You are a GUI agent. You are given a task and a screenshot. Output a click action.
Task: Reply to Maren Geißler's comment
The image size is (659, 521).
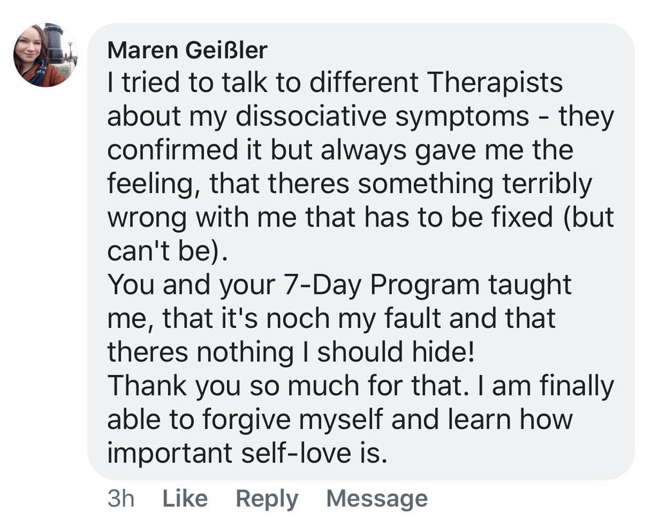[267, 498]
